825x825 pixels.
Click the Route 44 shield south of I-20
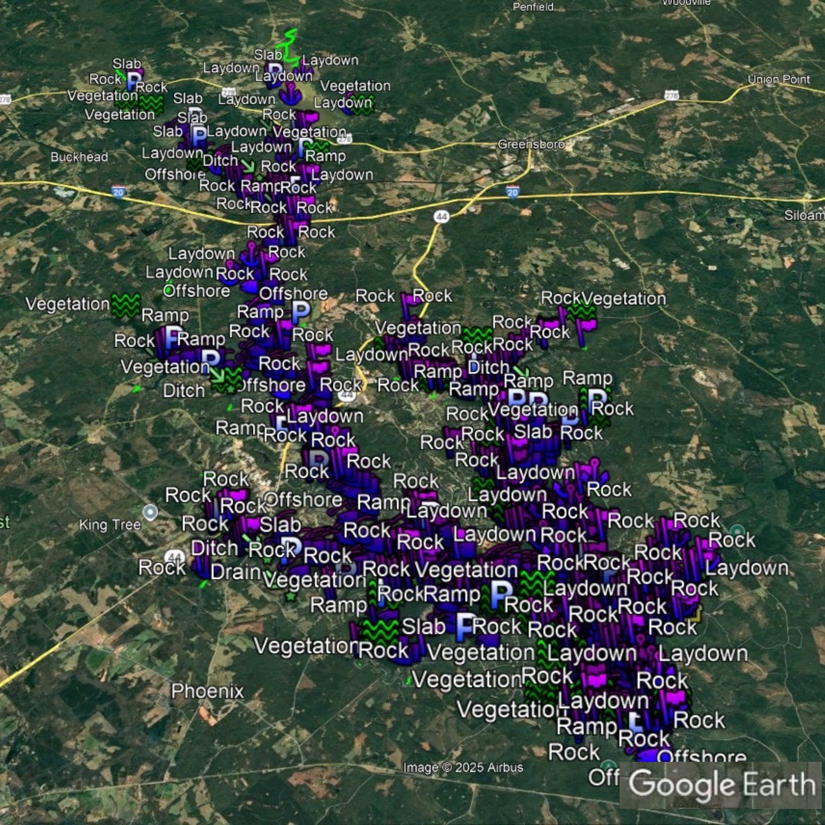click(441, 217)
